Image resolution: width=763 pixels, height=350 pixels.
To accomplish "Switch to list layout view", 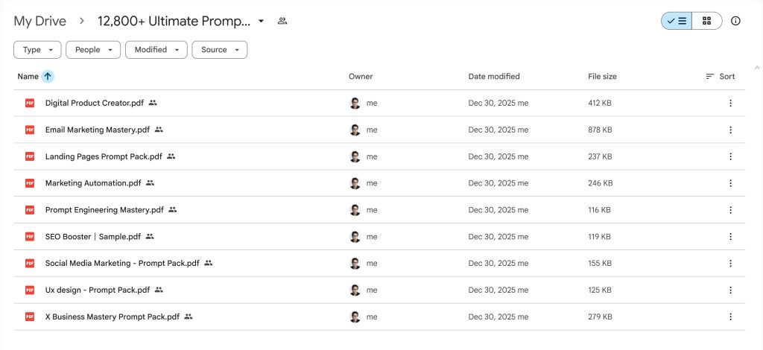I will (677, 21).
